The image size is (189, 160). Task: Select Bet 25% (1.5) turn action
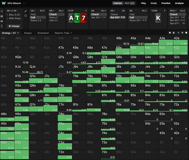pos(177,18)
